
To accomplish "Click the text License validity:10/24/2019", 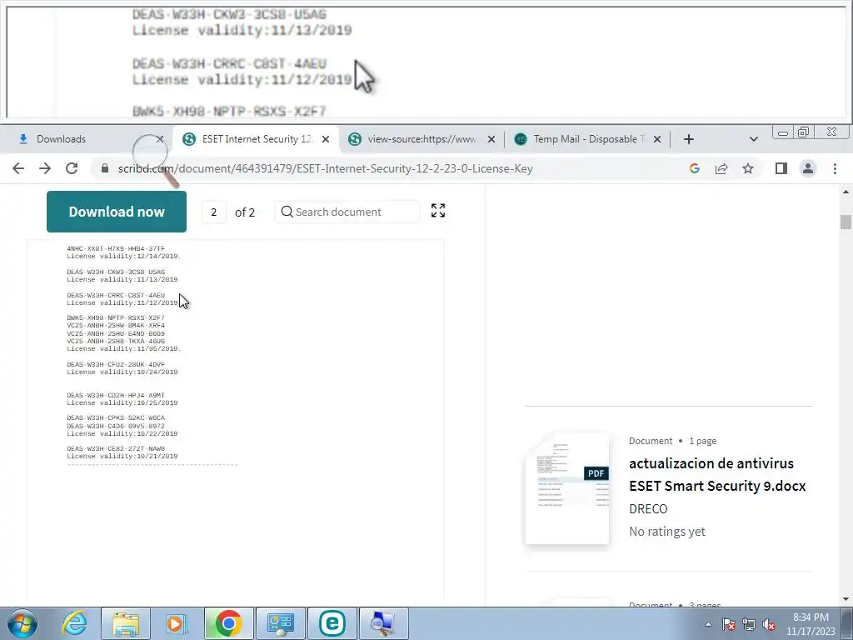I will [122, 372].
